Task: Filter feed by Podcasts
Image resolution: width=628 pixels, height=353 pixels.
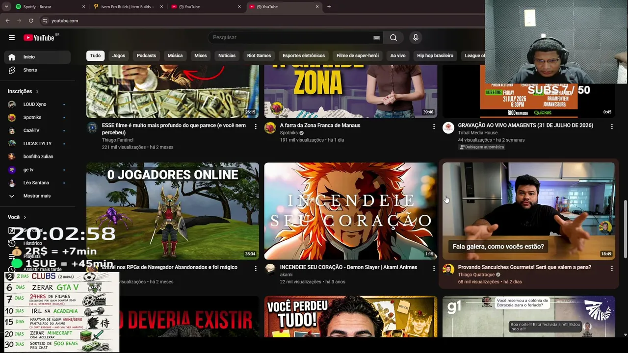Action: pyautogui.click(x=146, y=56)
